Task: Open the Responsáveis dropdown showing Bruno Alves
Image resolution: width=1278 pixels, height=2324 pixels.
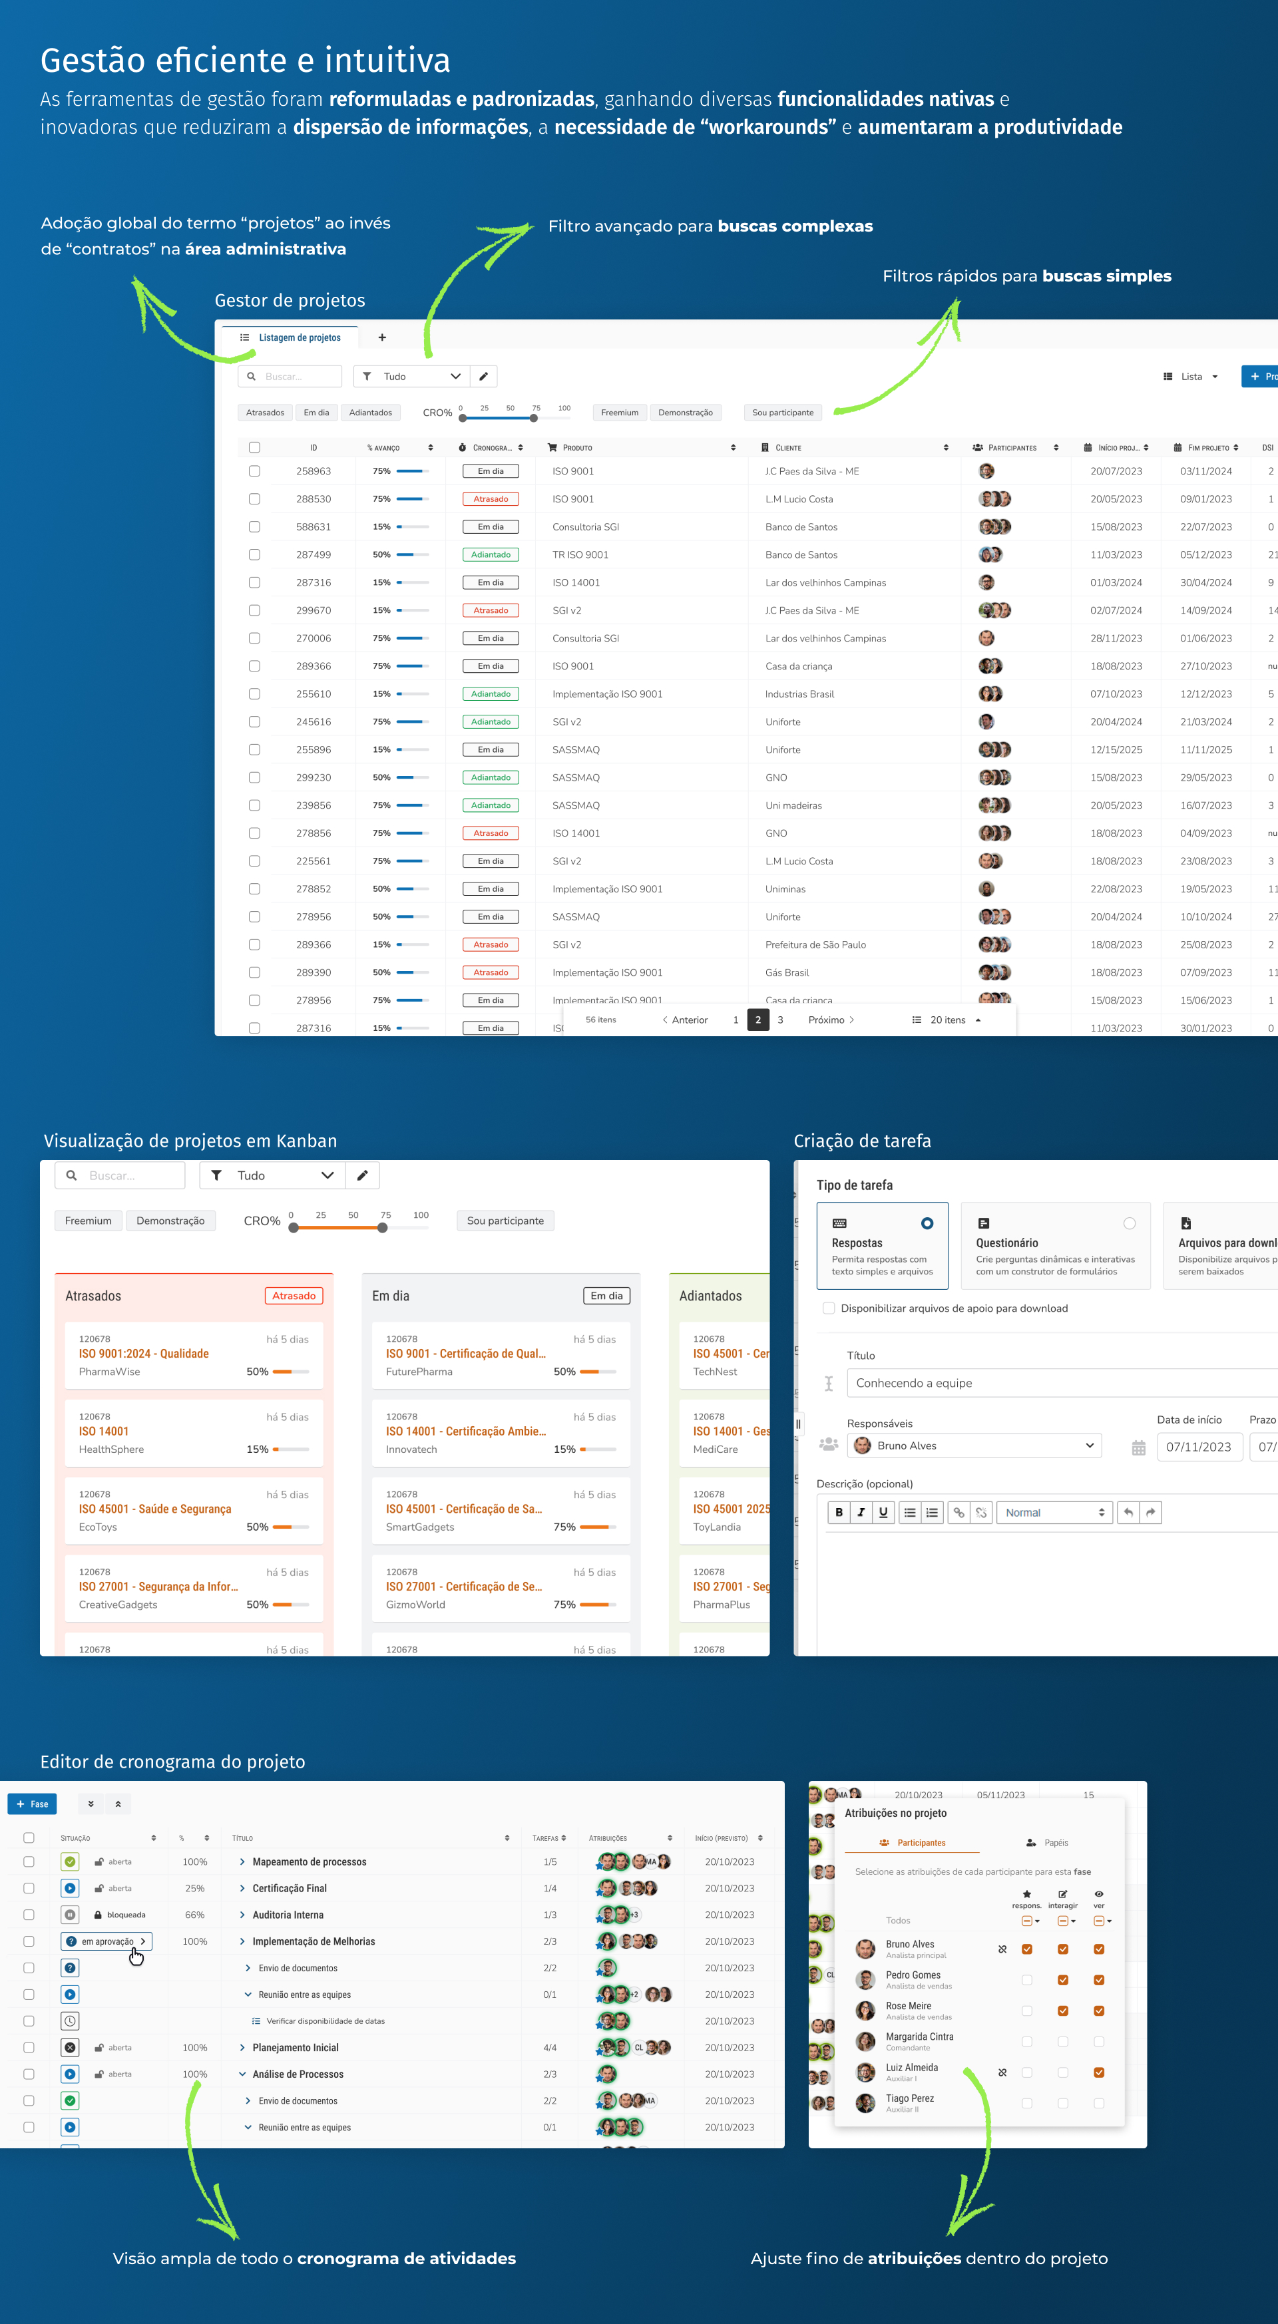Action: tap(974, 1446)
